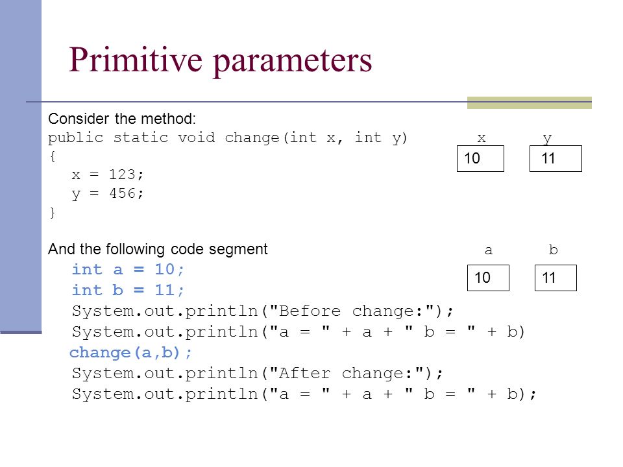Click the final println line ending with semicolon
Viewport: 623px width, 467px height.
tap(304, 394)
